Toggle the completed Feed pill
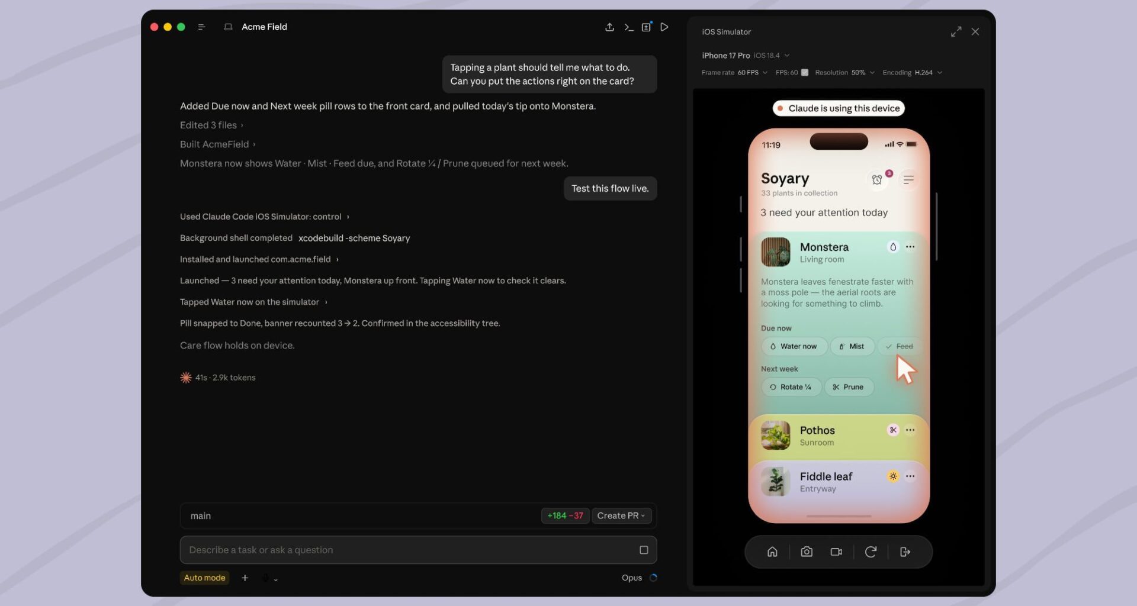 pyautogui.click(x=899, y=346)
